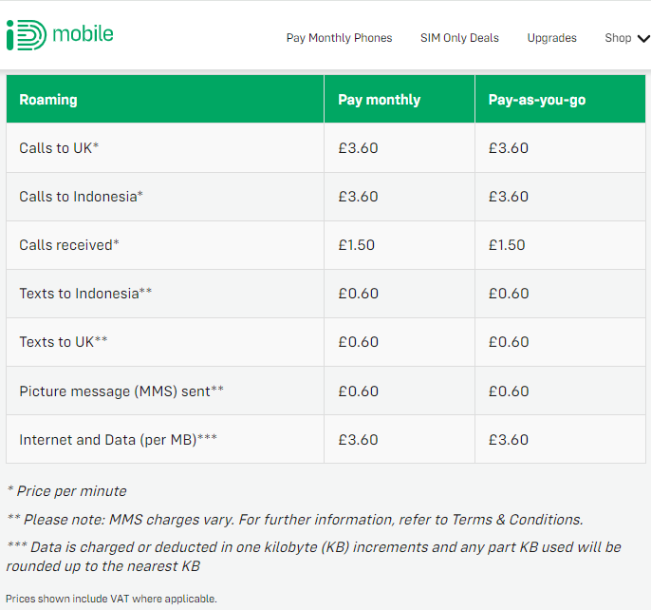651x610 pixels.
Task: Click the Pay monthly column header
Action: 379,100
